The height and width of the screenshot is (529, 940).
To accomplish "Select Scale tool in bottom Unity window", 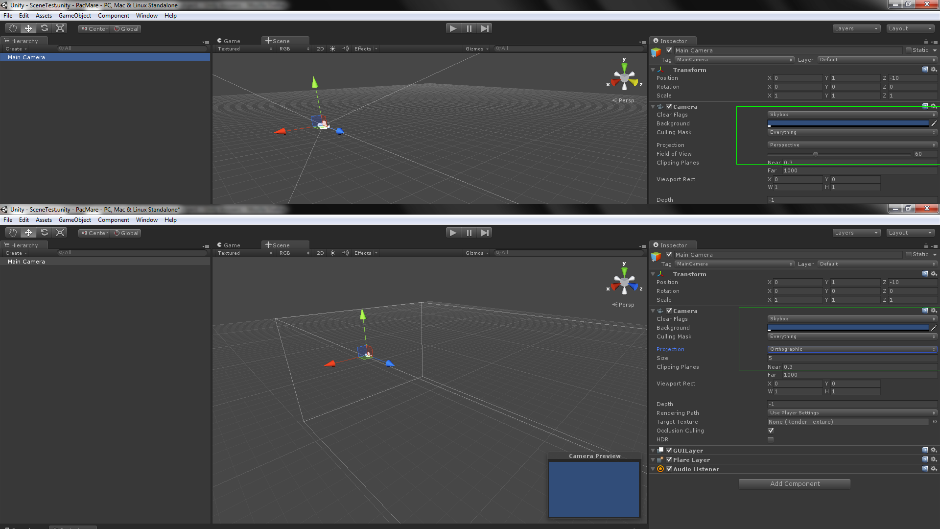I will [x=60, y=233].
